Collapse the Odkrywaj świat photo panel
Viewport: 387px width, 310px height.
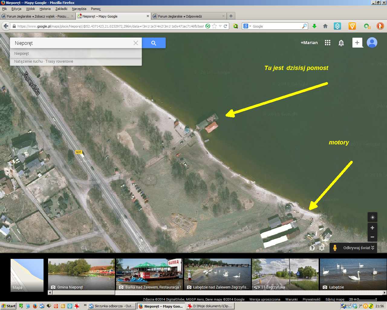click(373, 248)
